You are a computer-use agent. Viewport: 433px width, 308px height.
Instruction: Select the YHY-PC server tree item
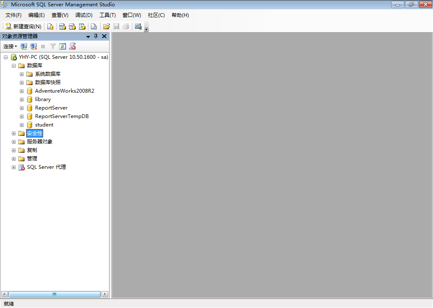pos(63,57)
